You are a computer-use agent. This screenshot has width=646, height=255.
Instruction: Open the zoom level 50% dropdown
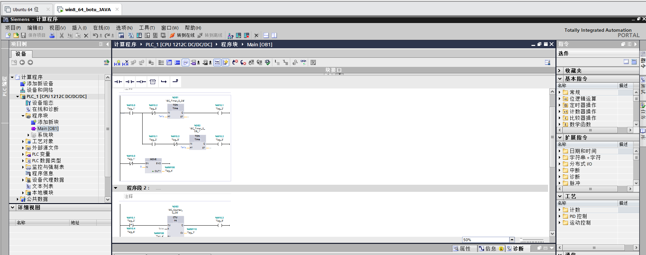coord(512,240)
